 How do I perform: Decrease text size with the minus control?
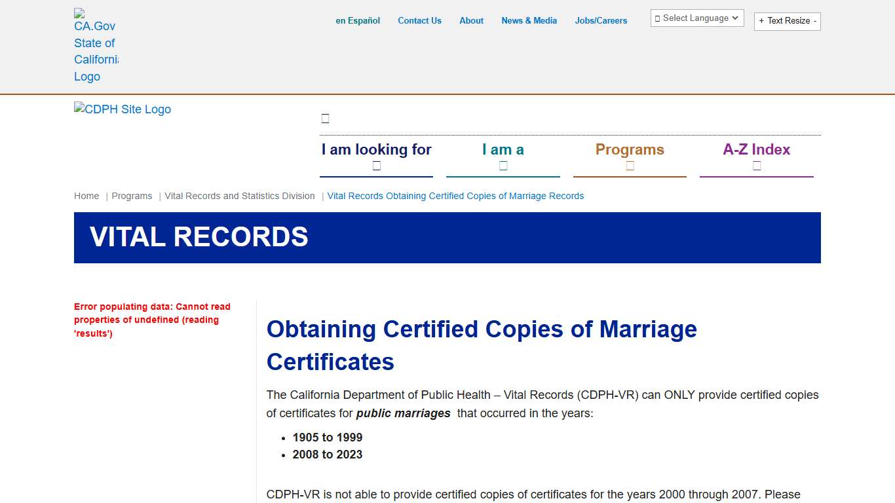tap(814, 21)
